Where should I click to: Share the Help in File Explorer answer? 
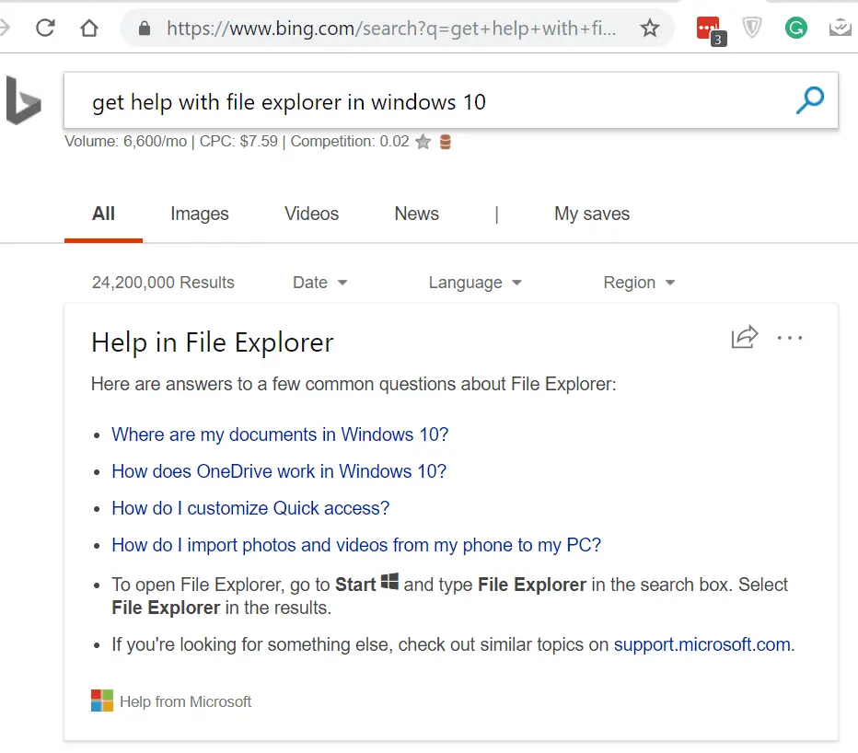pos(745,337)
